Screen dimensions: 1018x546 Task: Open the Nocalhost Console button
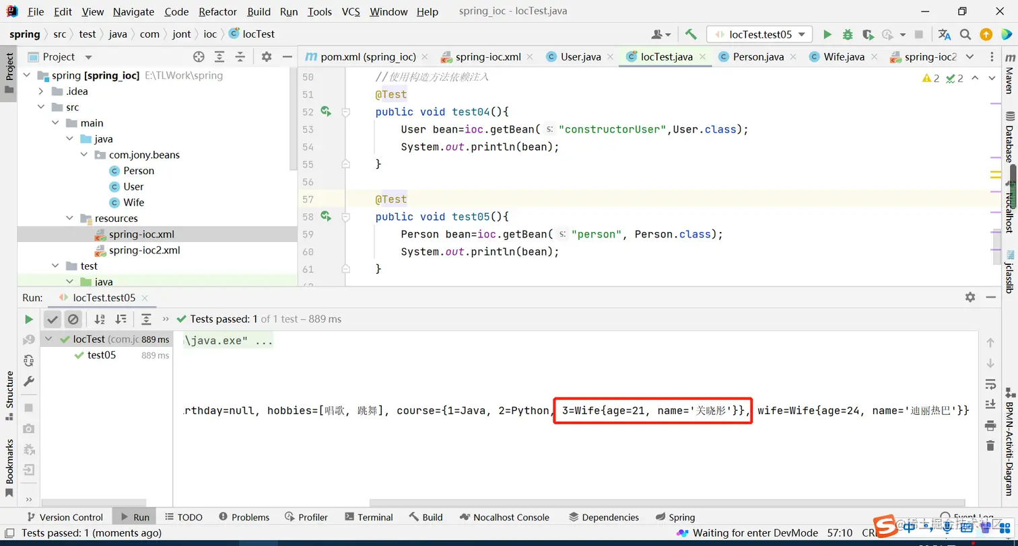(x=504, y=517)
